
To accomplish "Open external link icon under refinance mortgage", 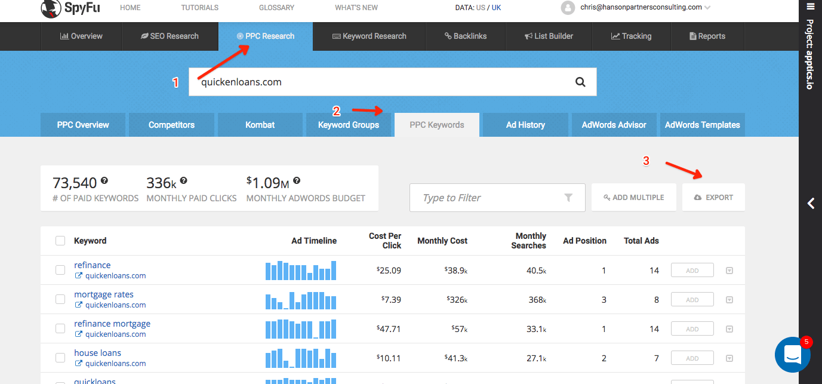I will point(78,334).
